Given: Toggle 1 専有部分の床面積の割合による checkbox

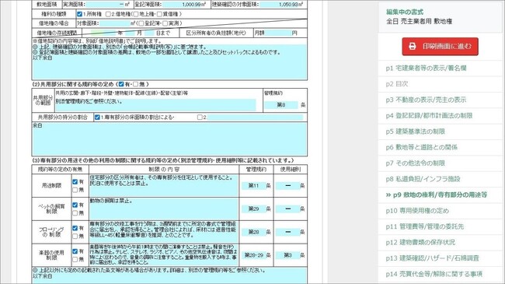Looking at the screenshot, I should [x=97, y=117].
